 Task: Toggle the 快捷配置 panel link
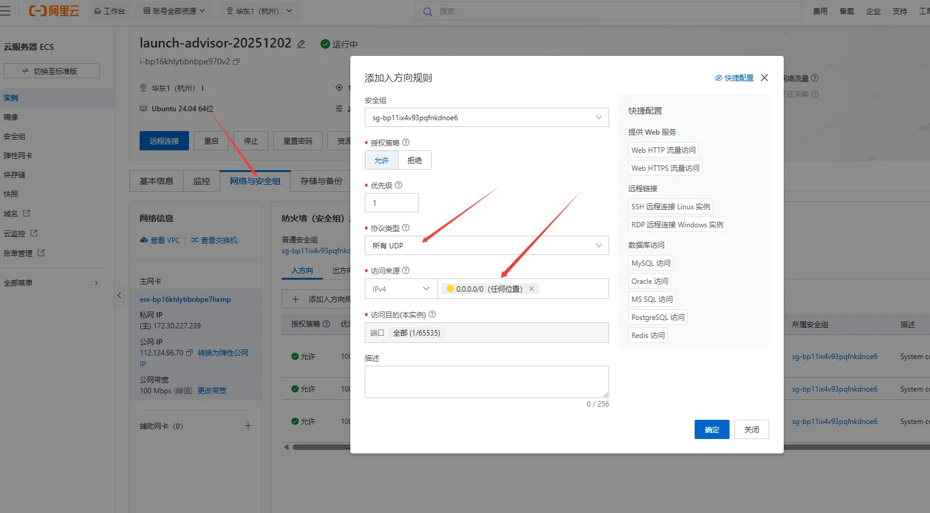pos(734,78)
